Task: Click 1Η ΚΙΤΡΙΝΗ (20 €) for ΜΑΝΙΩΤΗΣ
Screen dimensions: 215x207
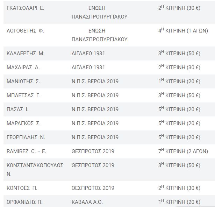Action: pyautogui.click(x=179, y=81)
